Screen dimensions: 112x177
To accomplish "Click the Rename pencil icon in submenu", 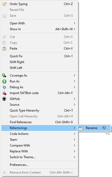I will tap(80, 128).
